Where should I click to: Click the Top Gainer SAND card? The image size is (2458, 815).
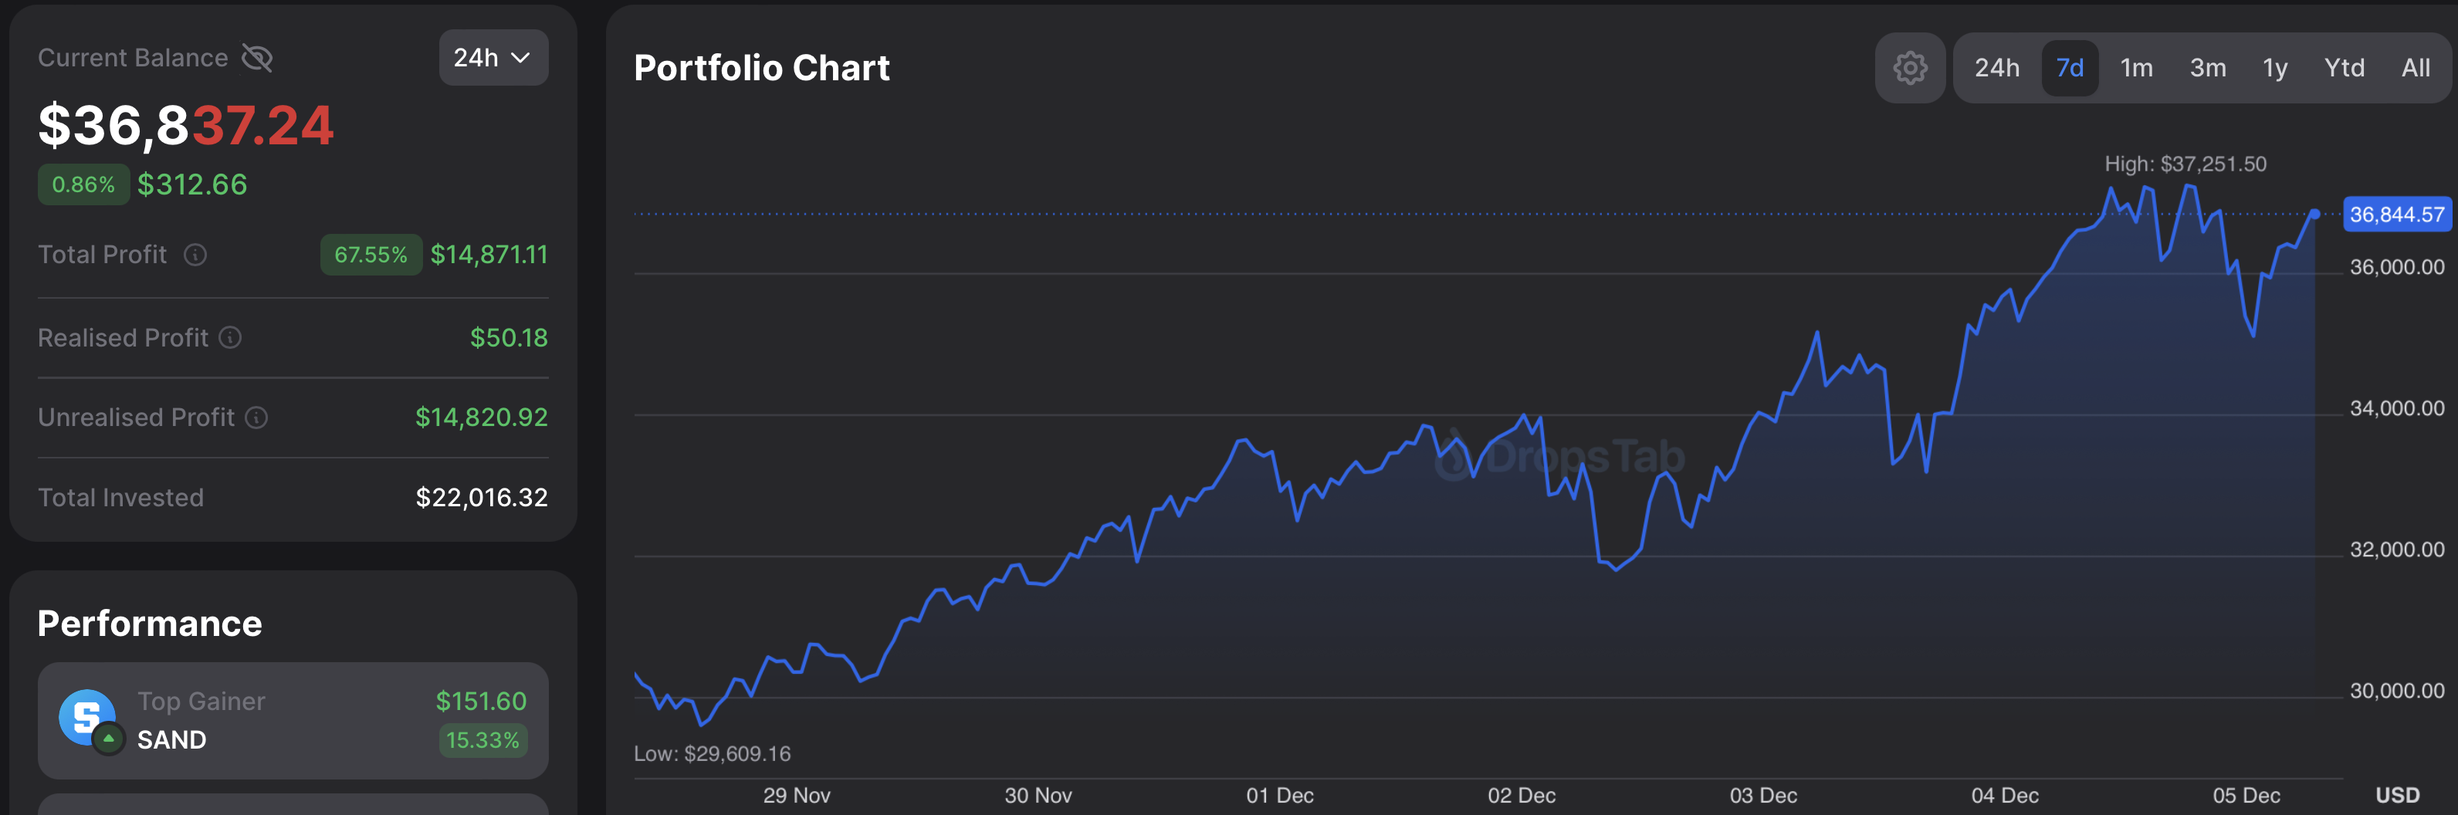tap(293, 721)
